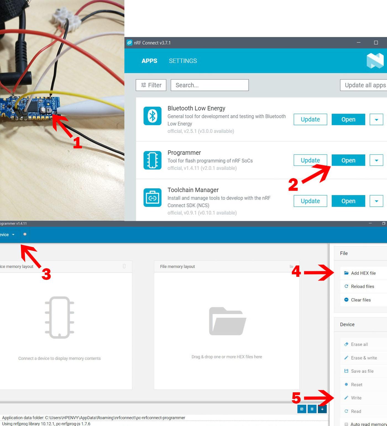Expand the Bluetooth Low Energy options arrow
This screenshot has width=387, height=426.
pyautogui.click(x=376, y=119)
